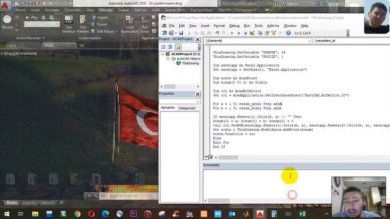Collapse the ACADProject tree node

pos(163,54)
